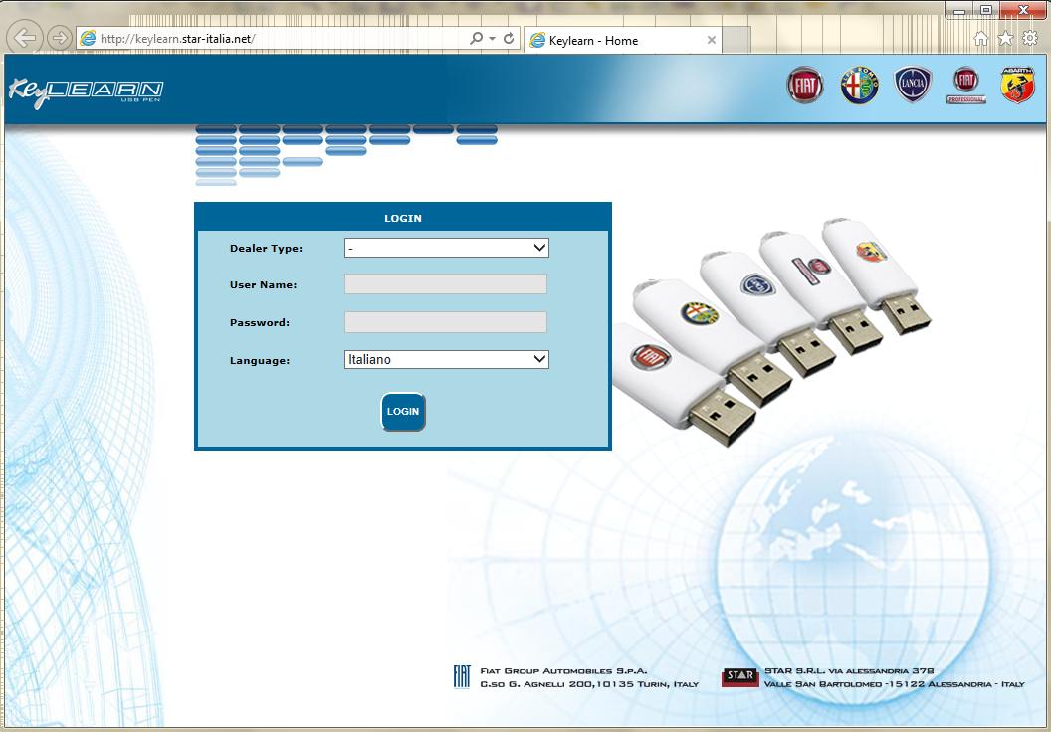
Task: Go back with the browser back arrow
Action: 25,38
